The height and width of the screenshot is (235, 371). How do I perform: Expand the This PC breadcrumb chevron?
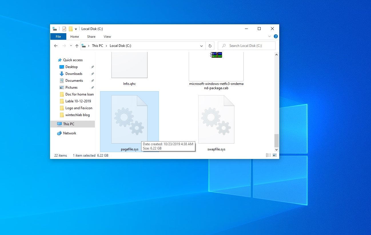point(106,46)
